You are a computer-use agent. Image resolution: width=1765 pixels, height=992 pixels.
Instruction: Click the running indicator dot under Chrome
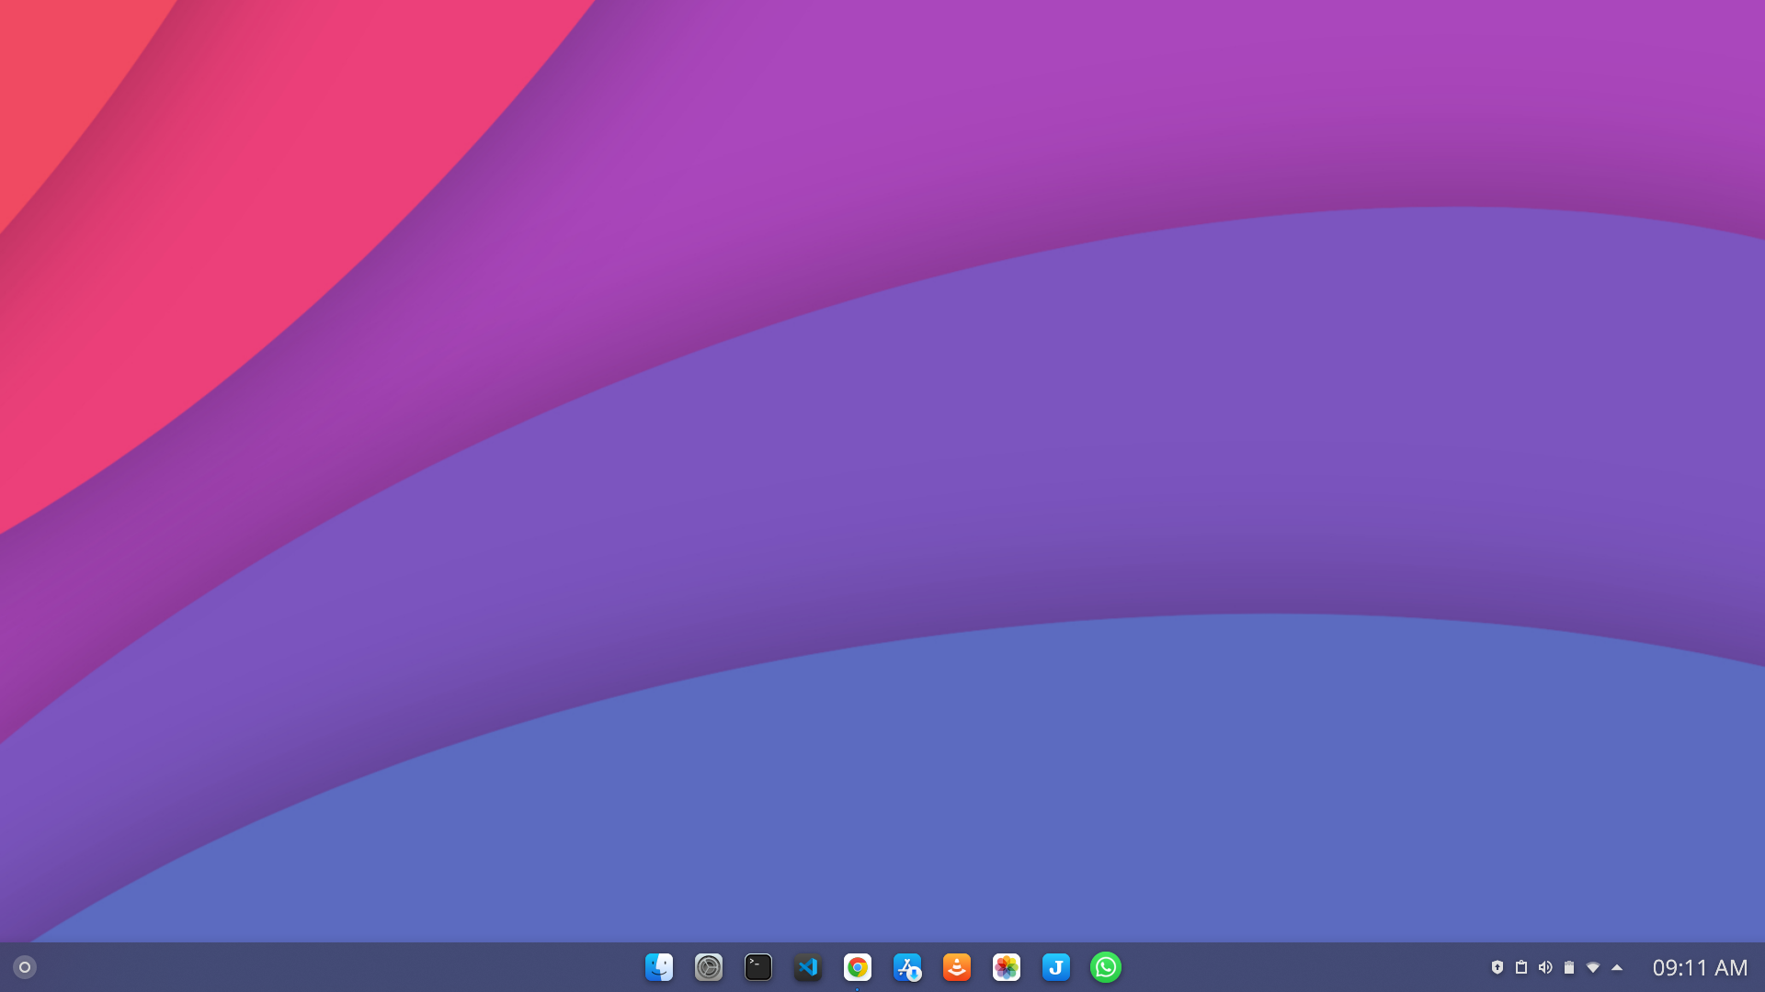pyautogui.click(x=857, y=987)
